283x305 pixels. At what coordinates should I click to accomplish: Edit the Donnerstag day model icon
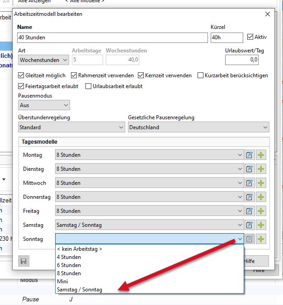[x=250, y=197]
